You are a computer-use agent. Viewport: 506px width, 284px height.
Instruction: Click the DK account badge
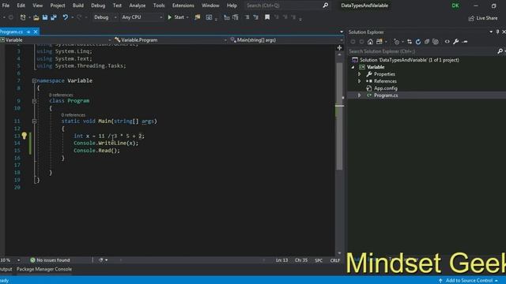(455, 6)
